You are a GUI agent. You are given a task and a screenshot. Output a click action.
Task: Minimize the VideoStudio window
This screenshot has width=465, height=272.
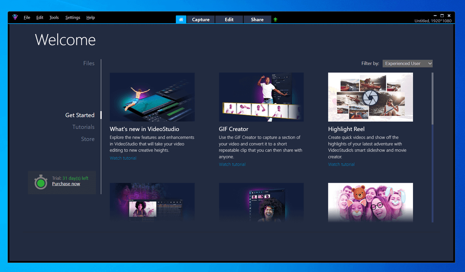click(435, 15)
